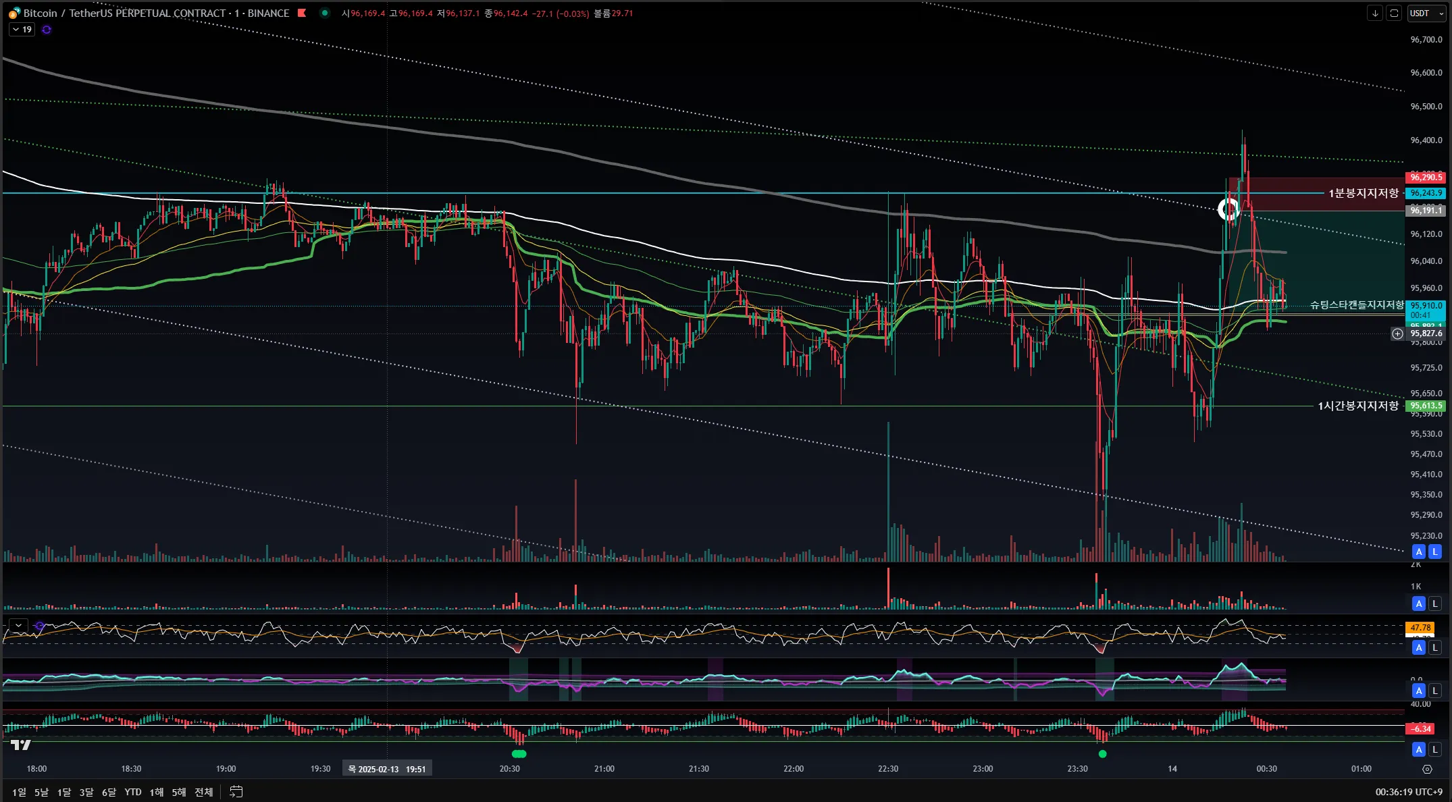Viewport: 1452px width, 802px height.
Task: Click the red -6.34 oscillator value tag
Action: pyautogui.click(x=1420, y=728)
